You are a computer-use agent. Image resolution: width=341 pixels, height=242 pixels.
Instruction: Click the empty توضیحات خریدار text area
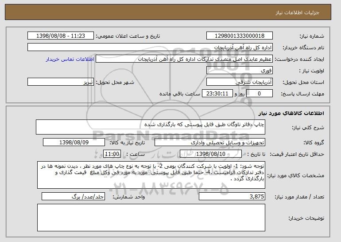coord(151,218)
